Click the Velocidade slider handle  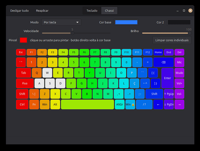point(72,33)
